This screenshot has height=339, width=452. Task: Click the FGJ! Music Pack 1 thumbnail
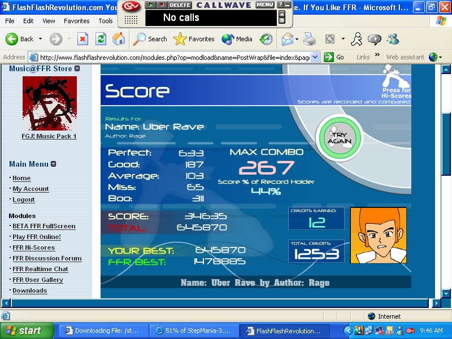point(50,103)
